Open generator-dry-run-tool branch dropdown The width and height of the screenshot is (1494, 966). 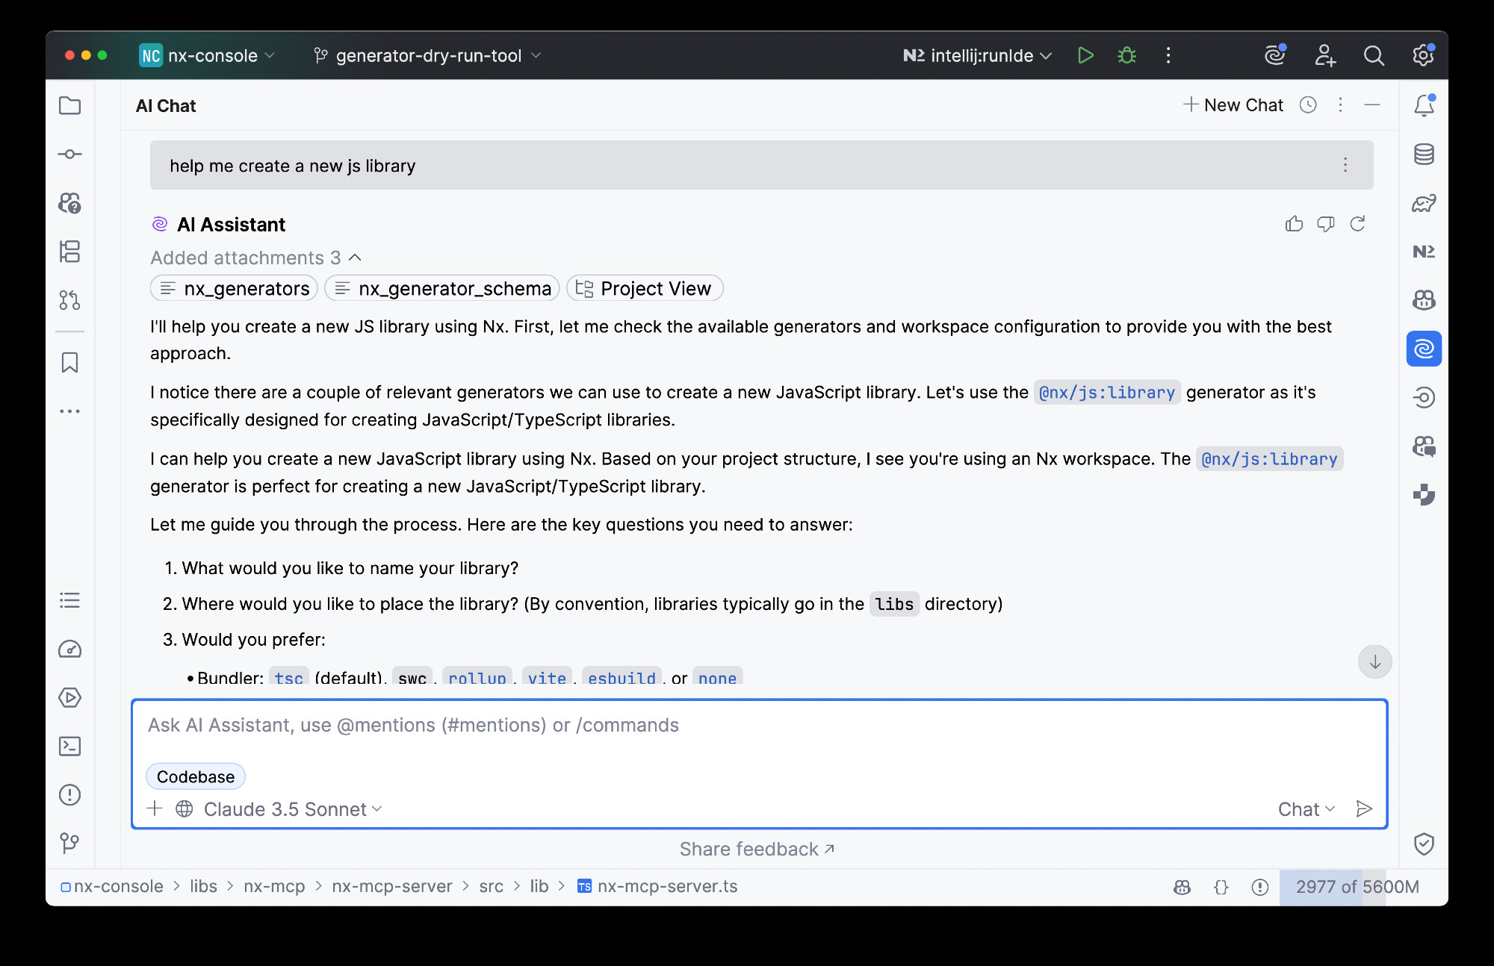427,55
